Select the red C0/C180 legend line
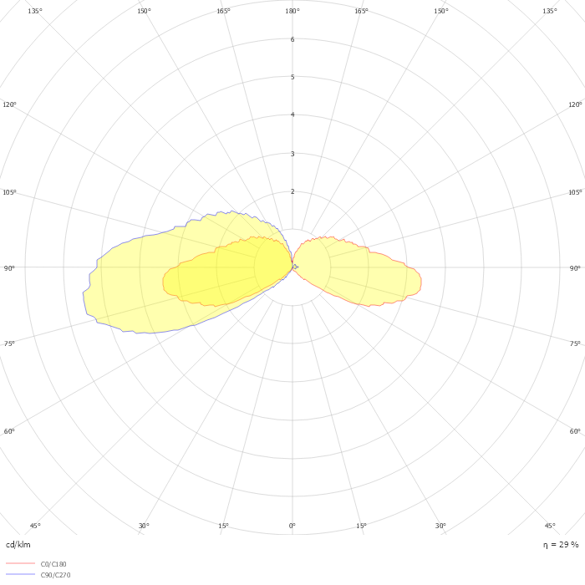Screen dimensions: 585x585 pyautogui.click(x=21, y=563)
